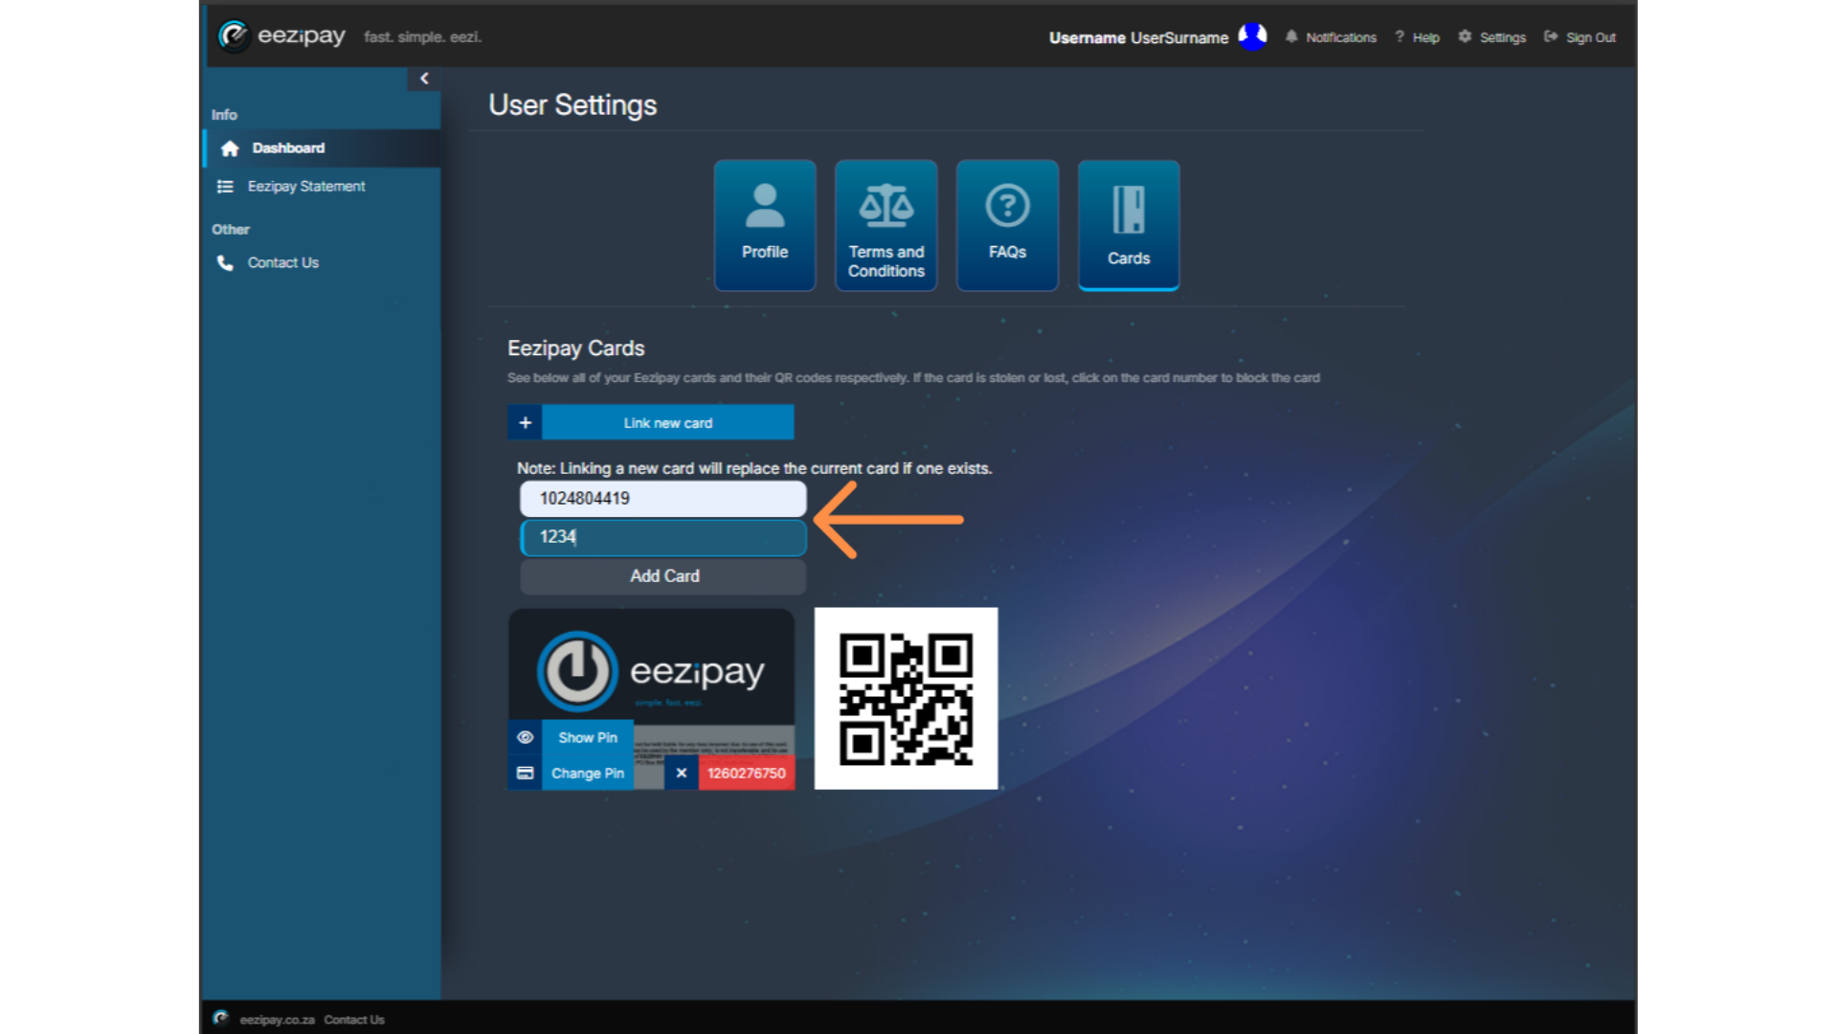1838x1034 pixels.
Task: Click the Username UserSurname label
Action: tap(1138, 37)
